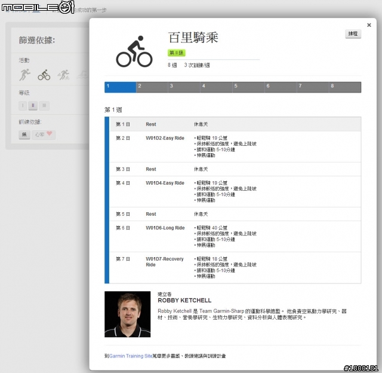Switch to week 7 tab
Screen dimensions: 382x373
[x=313, y=87]
